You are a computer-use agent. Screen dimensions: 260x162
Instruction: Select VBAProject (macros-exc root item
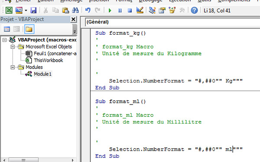[47, 40]
